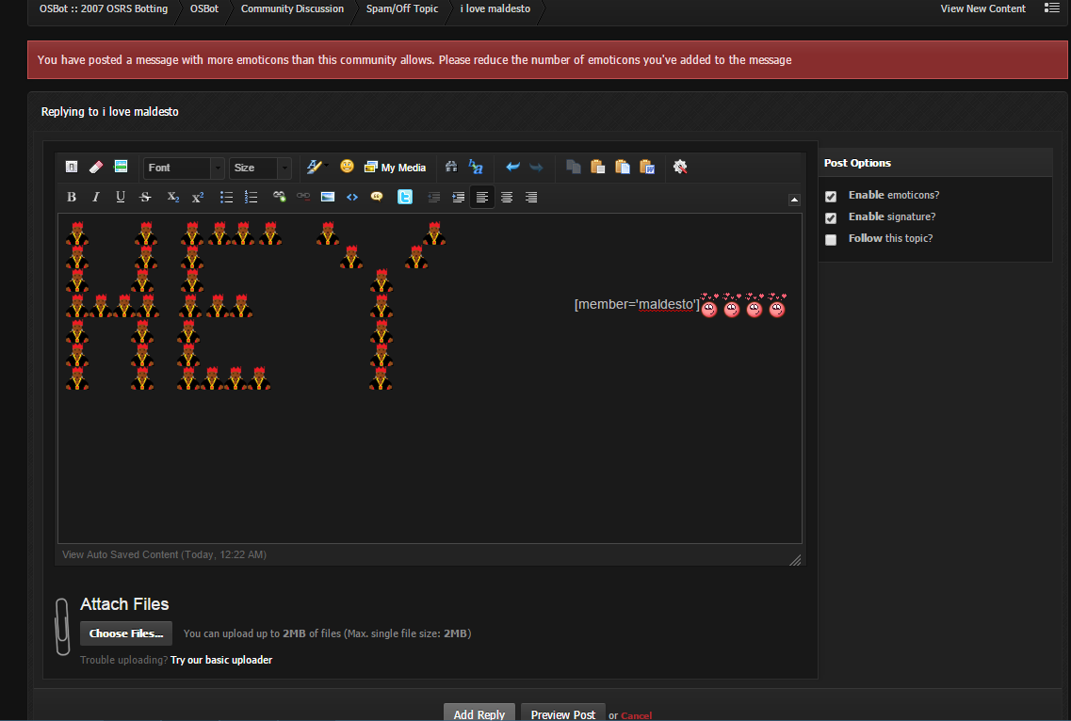Toggle italic formatting

[x=96, y=198]
